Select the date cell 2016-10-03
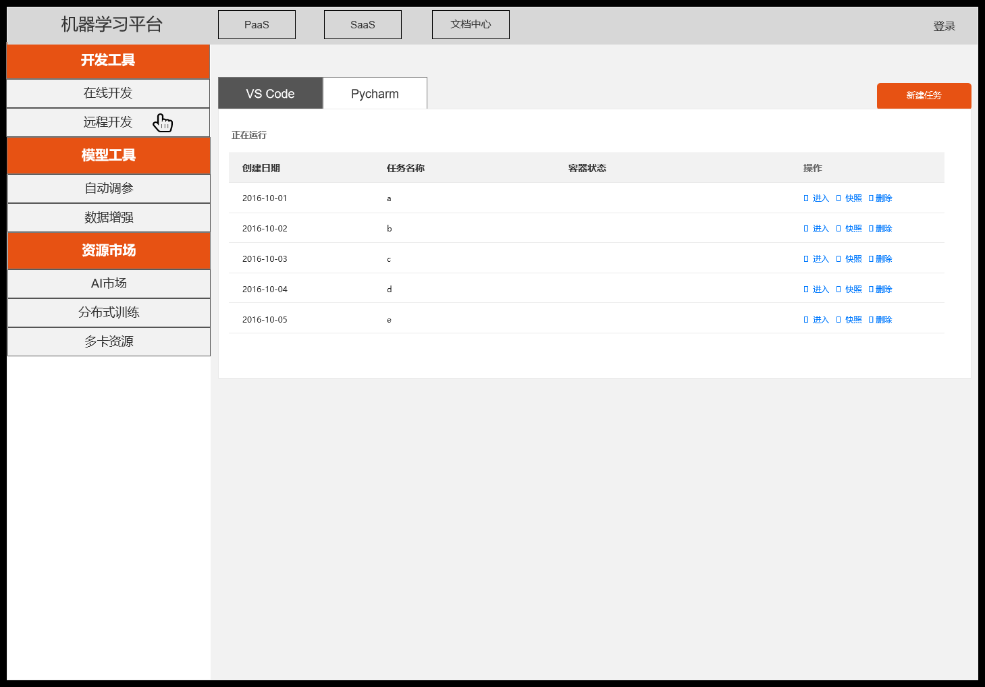985x687 pixels. (x=265, y=259)
